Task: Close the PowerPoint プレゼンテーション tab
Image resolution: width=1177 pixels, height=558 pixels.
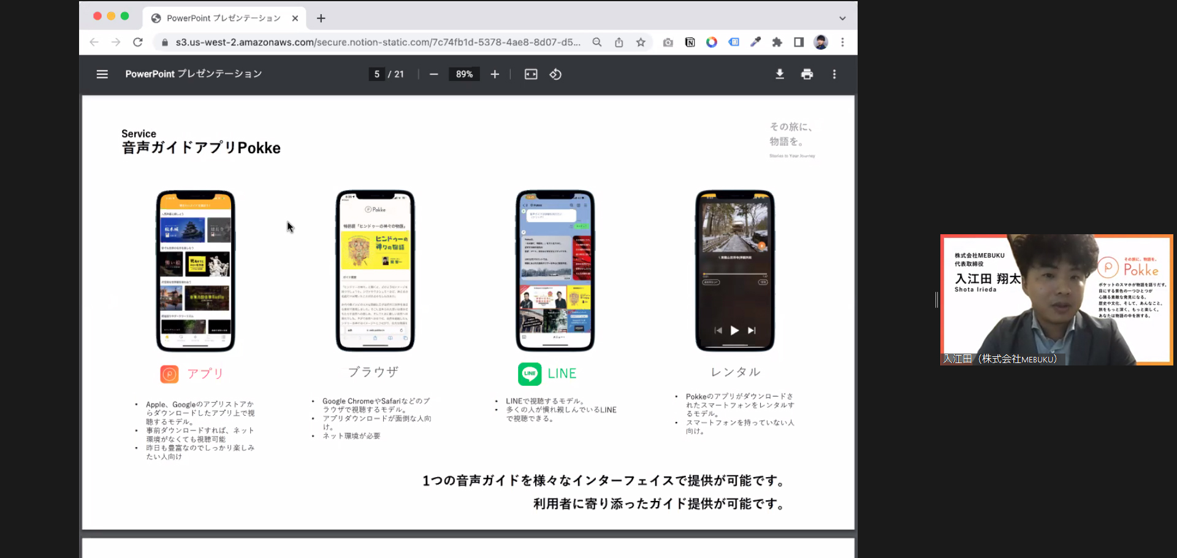Action: coord(295,18)
